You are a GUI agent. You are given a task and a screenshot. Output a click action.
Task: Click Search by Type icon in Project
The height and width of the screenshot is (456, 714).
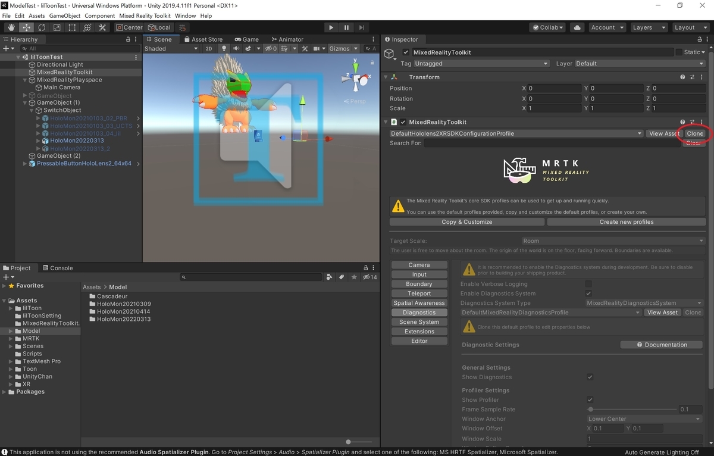point(330,277)
